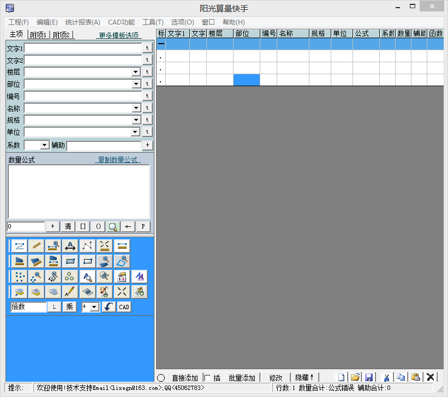Viewport: 448px width, 397px height.
Task: Switch to the 附项1 tab
Action: 39,35
